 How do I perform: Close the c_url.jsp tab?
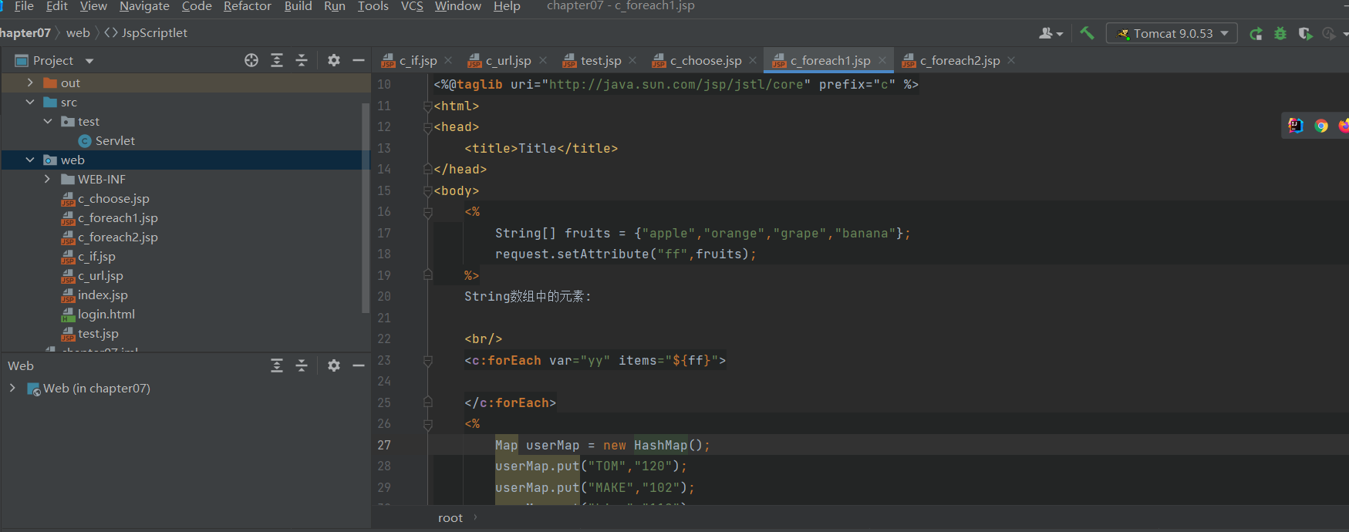pos(543,60)
